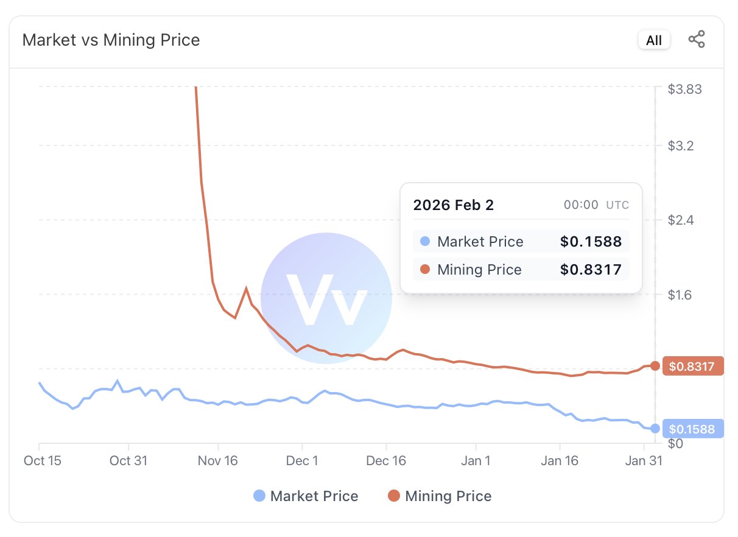Click the blue $0.1588 axis price tag
This screenshot has width=738, height=537.
(692, 429)
